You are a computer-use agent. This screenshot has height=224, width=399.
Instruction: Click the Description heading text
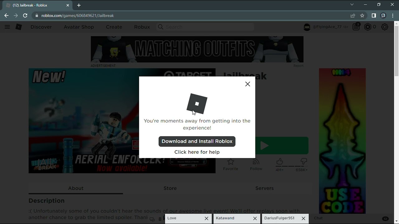[x=46, y=201]
